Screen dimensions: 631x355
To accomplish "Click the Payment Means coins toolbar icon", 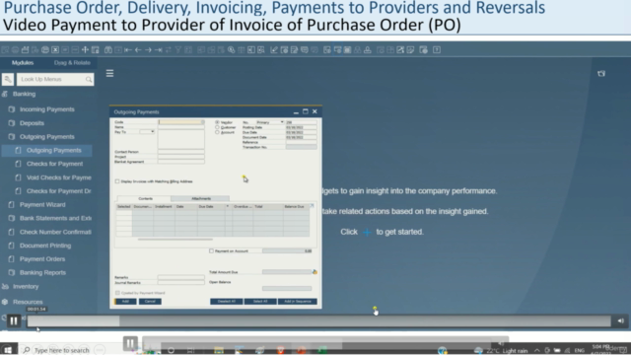I will [x=231, y=50].
